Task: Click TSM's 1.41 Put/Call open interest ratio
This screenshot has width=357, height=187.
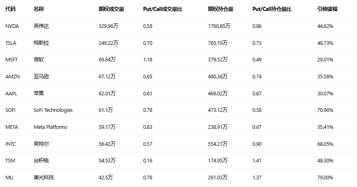Action: (257, 161)
